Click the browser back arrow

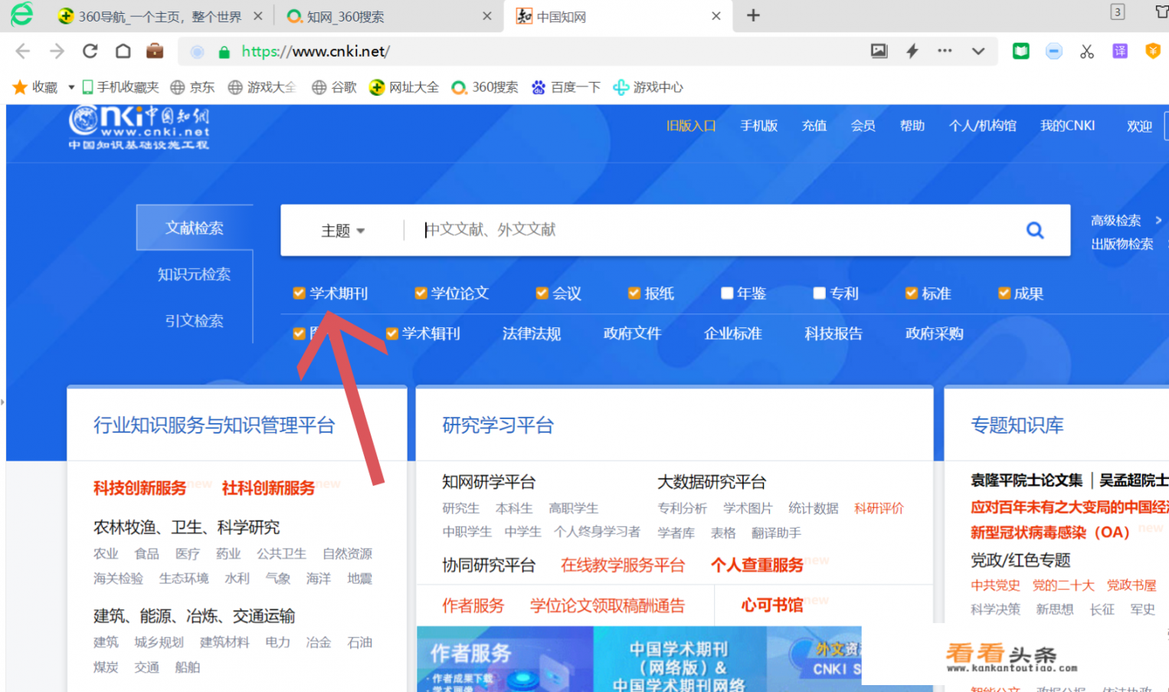[x=23, y=51]
